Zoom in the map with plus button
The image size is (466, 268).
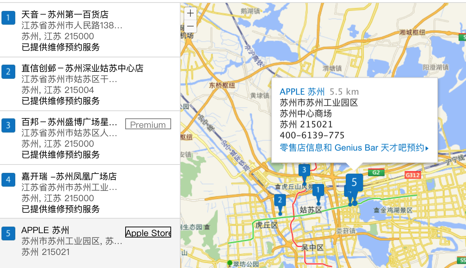tap(190, 14)
